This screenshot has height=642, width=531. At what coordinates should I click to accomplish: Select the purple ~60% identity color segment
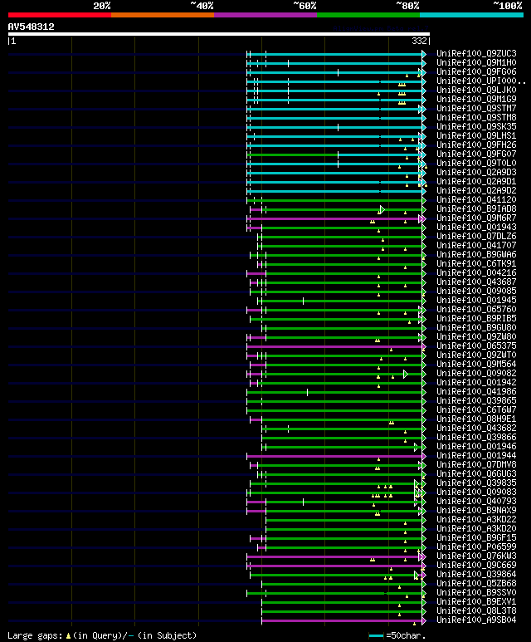[x=265, y=15]
